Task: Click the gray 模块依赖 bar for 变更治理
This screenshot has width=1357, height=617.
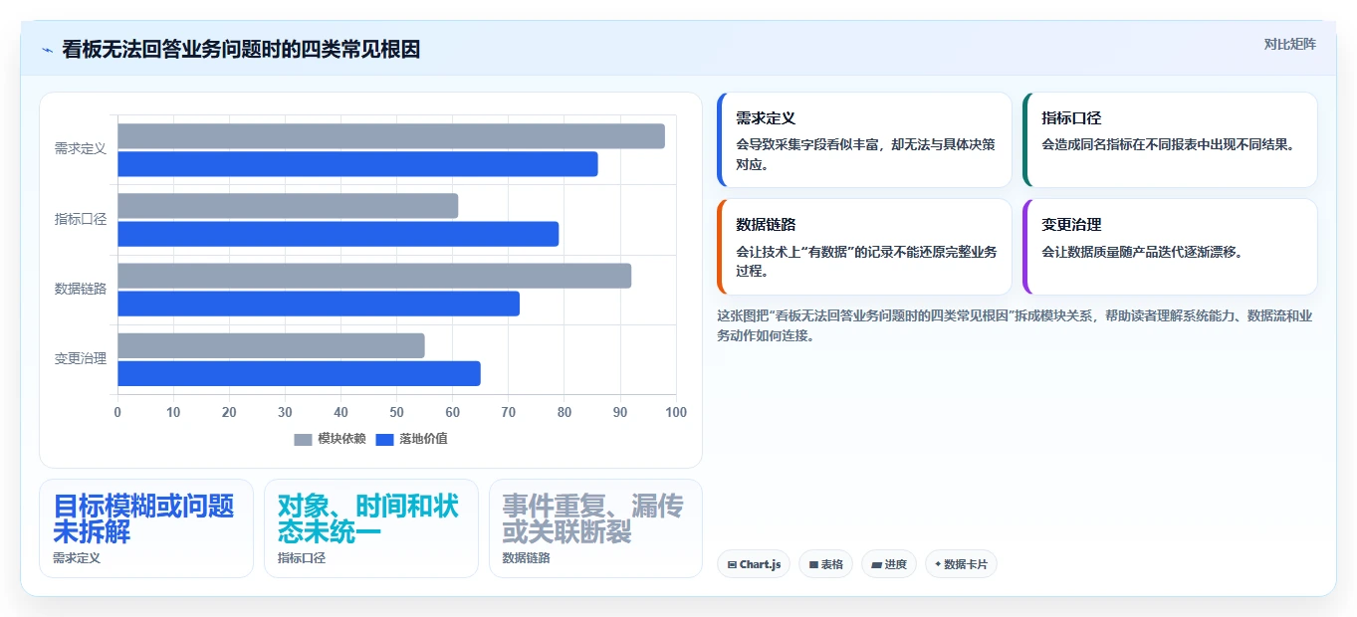Action: pos(271,345)
